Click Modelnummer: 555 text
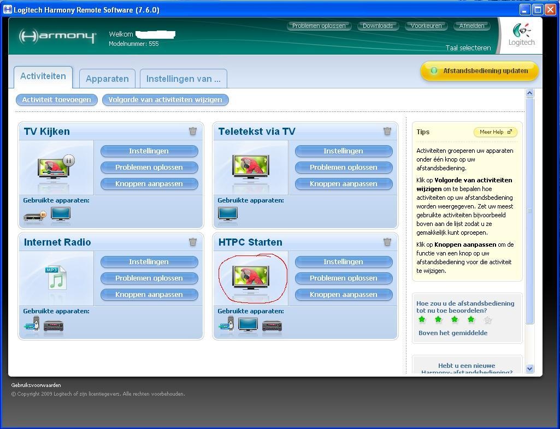 tap(133, 44)
